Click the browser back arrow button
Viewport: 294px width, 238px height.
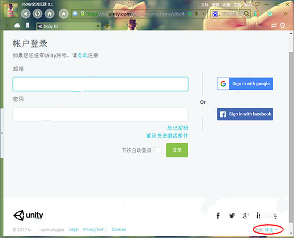tap(26, 14)
